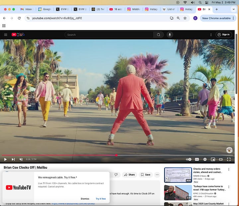
Task: Focus the YouTube search field
Action: tap(109, 35)
